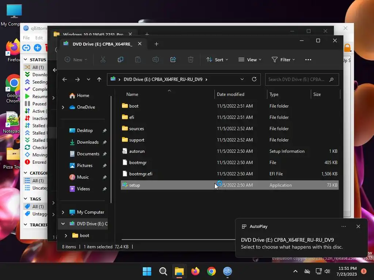Image resolution: width=374 pixels, height=280 pixels.
Task: Go forward with the right arrow button
Action: 77,79
